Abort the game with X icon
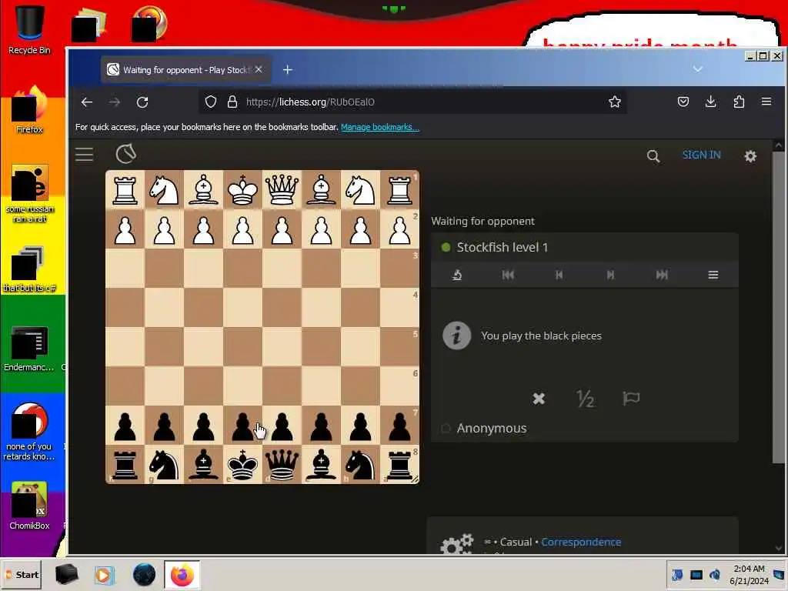Screen dimensions: 788x591 point(539,399)
